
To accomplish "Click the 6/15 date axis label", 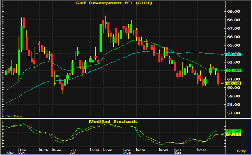I will click(x=44, y=150).
